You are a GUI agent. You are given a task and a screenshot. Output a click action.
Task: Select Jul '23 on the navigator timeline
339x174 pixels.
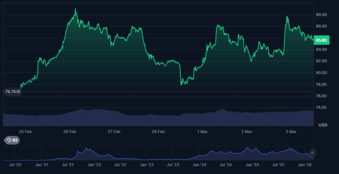[x=173, y=165]
